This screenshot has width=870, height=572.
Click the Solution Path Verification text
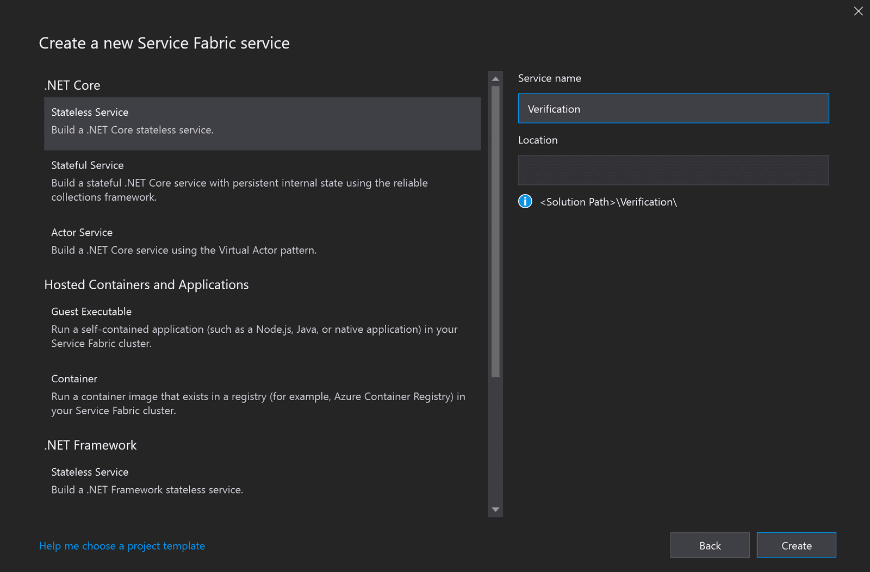click(x=608, y=202)
